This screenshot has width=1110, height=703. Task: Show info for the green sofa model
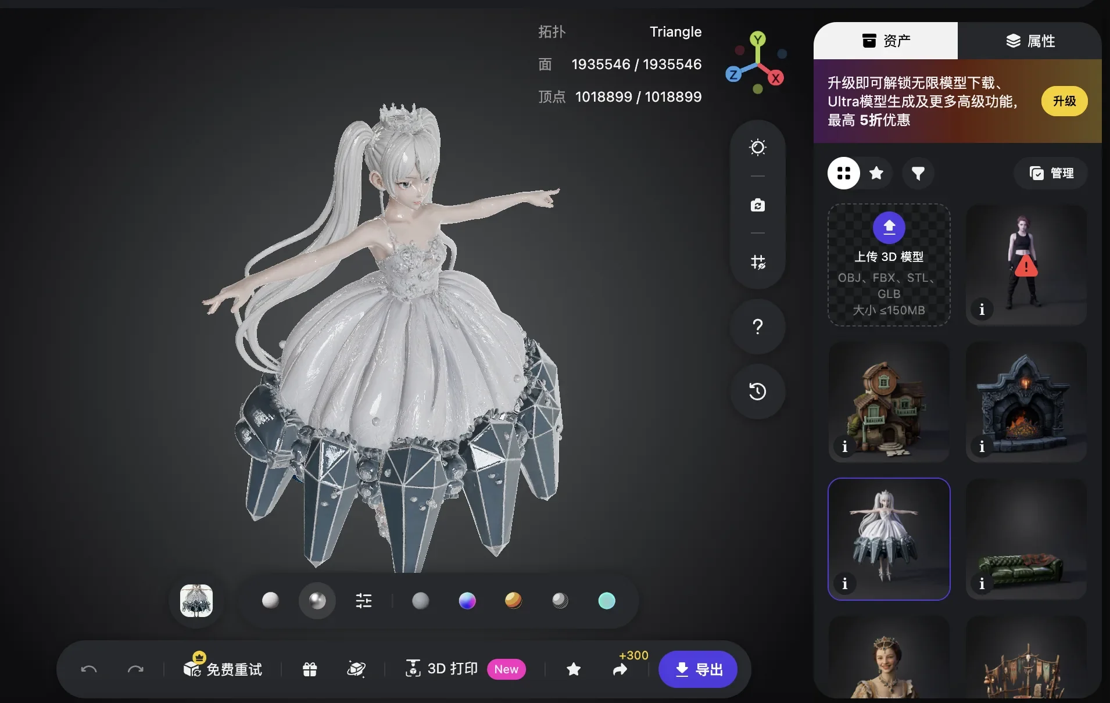pyautogui.click(x=982, y=584)
